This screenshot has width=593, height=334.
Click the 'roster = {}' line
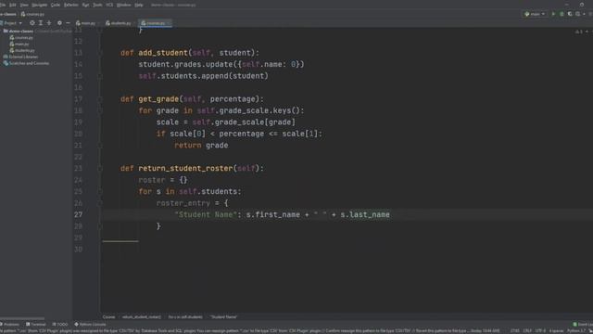[163, 180]
